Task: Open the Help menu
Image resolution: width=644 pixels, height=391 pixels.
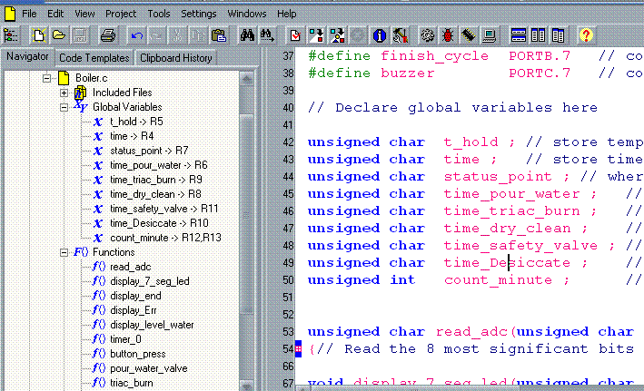Action: point(287,14)
